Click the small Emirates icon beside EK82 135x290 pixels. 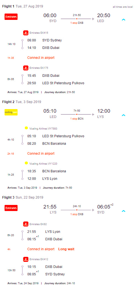click(x=26, y=224)
